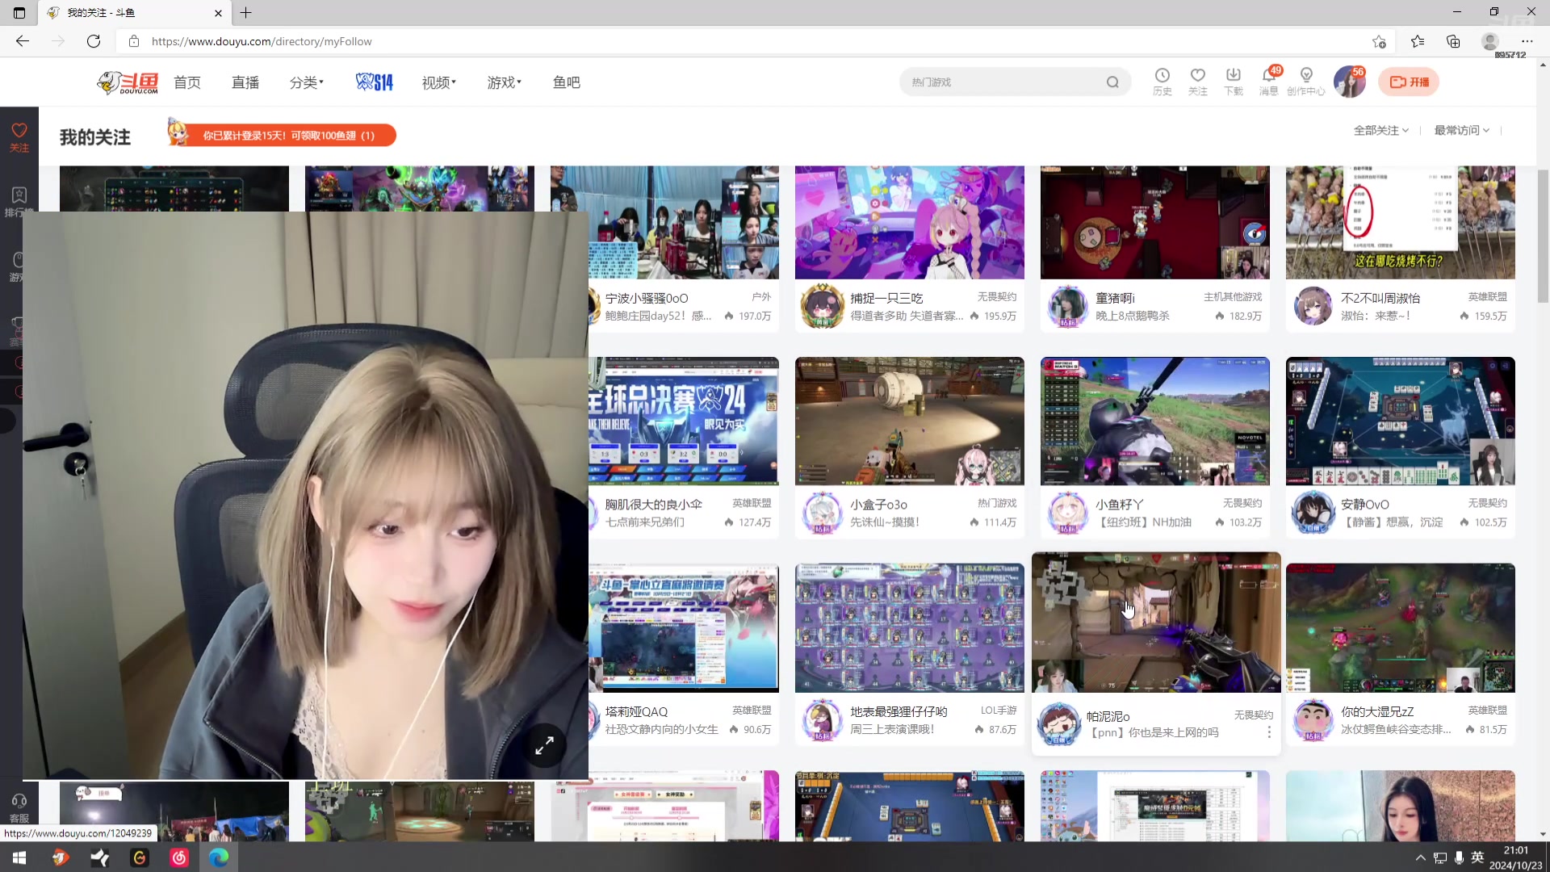Open streamer 捕捉一只三吃 room
This screenshot has height=872, width=1550.
(886, 298)
